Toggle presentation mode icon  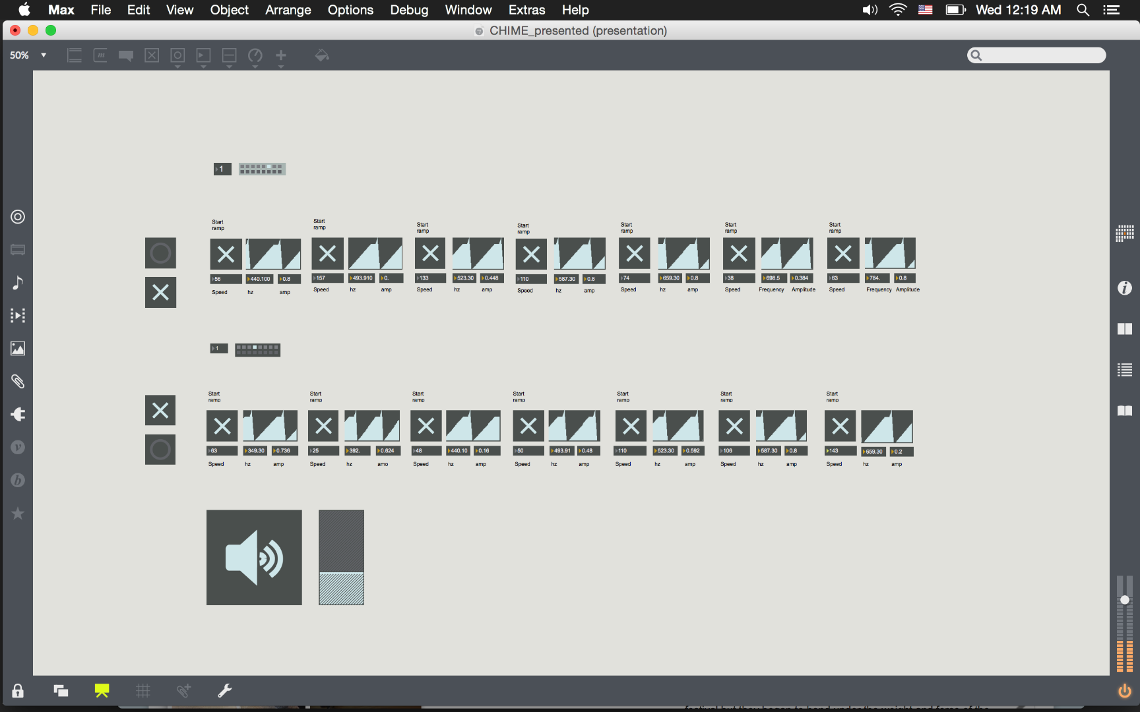[x=102, y=691]
